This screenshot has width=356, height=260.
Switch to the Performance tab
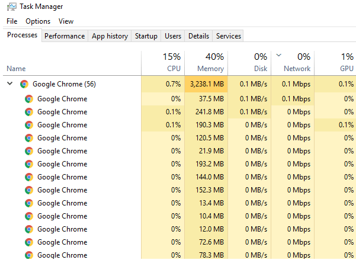tap(65, 36)
